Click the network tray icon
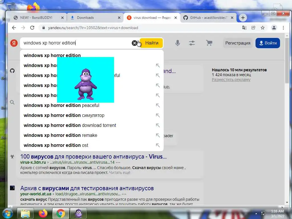Viewport: 292px width, 219px height. click(263, 214)
